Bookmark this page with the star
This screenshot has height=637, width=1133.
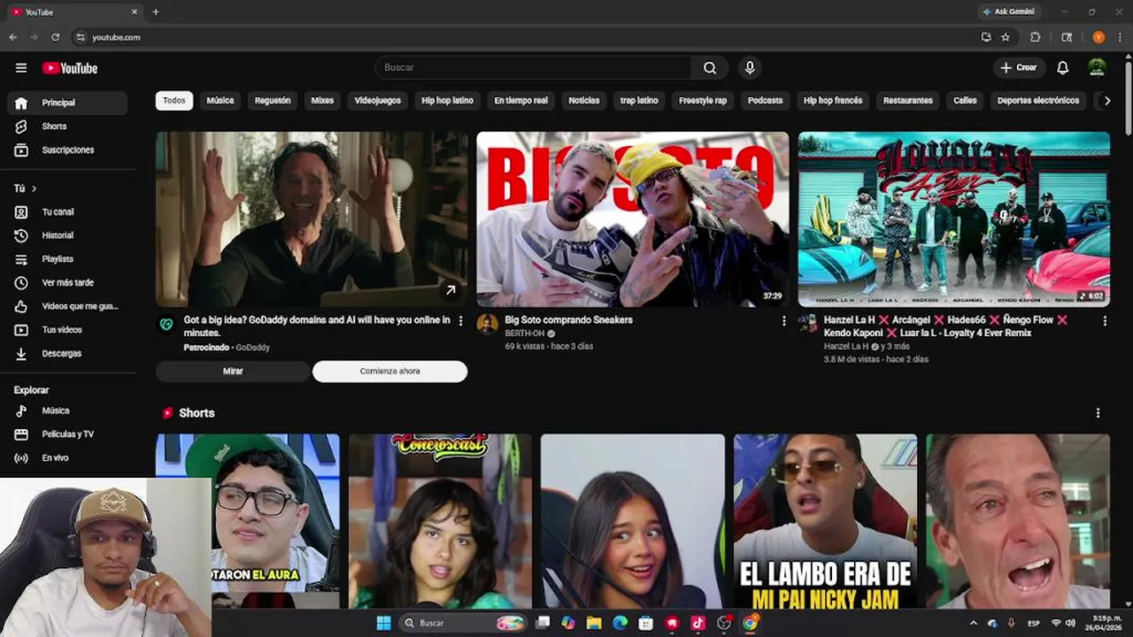pyautogui.click(x=1006, y=37)
